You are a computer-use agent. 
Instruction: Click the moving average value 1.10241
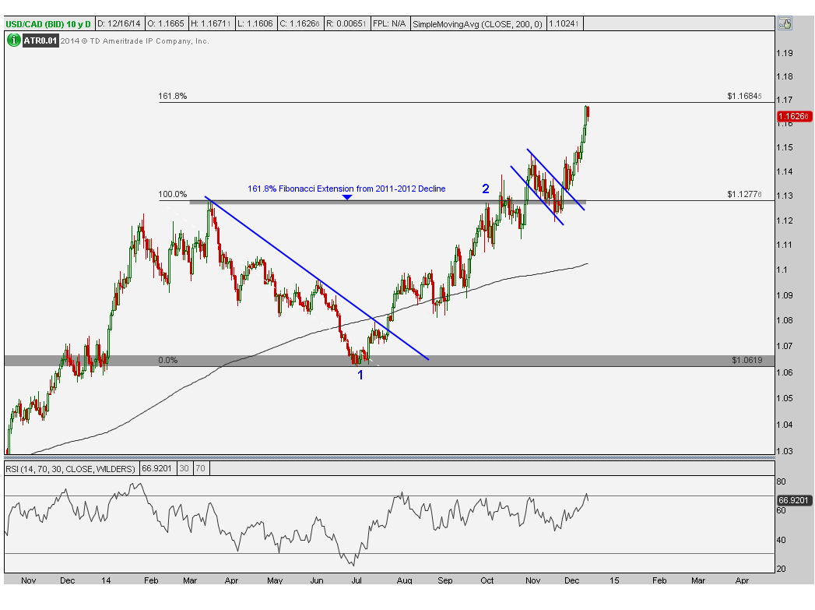tap(564, 24)
